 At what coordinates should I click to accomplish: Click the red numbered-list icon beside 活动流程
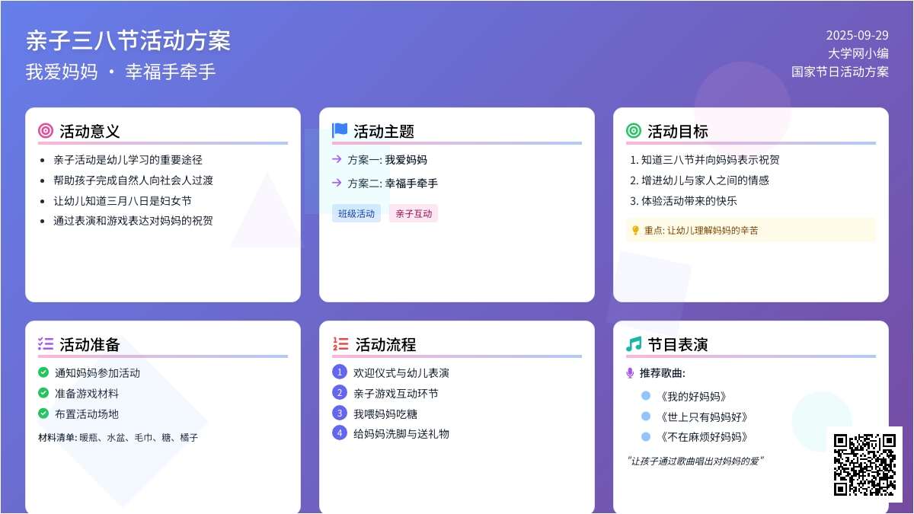340,344
